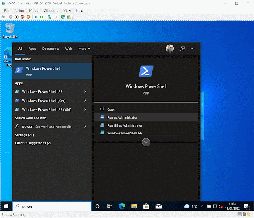
Task: Show hidden system tray icons
Action: point(203,206)
